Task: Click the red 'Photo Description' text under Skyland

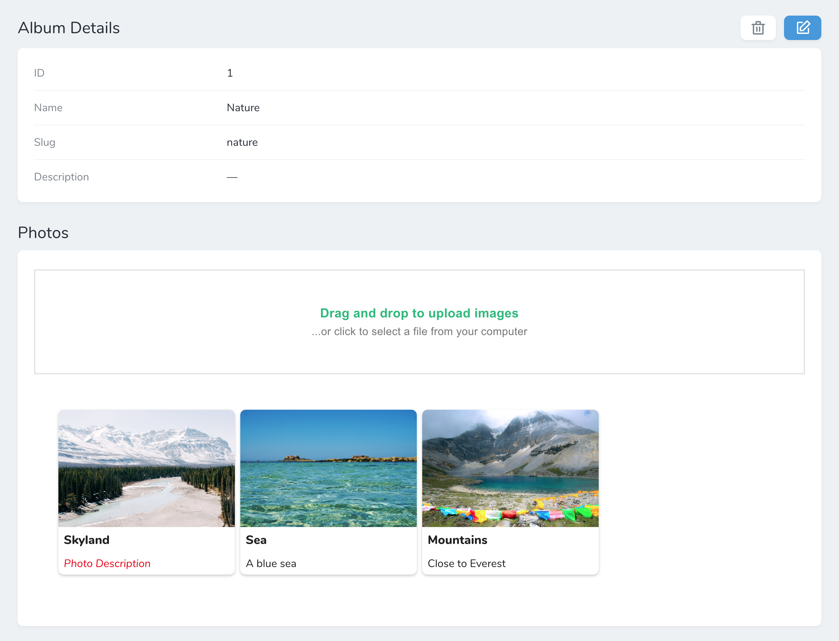Action: [107, 564]
